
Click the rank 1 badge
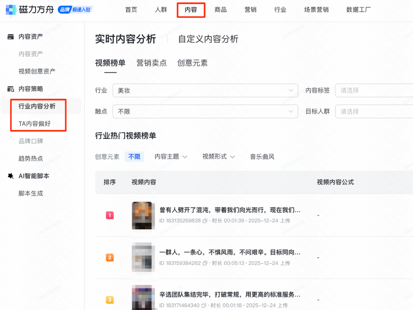[110, 216]
